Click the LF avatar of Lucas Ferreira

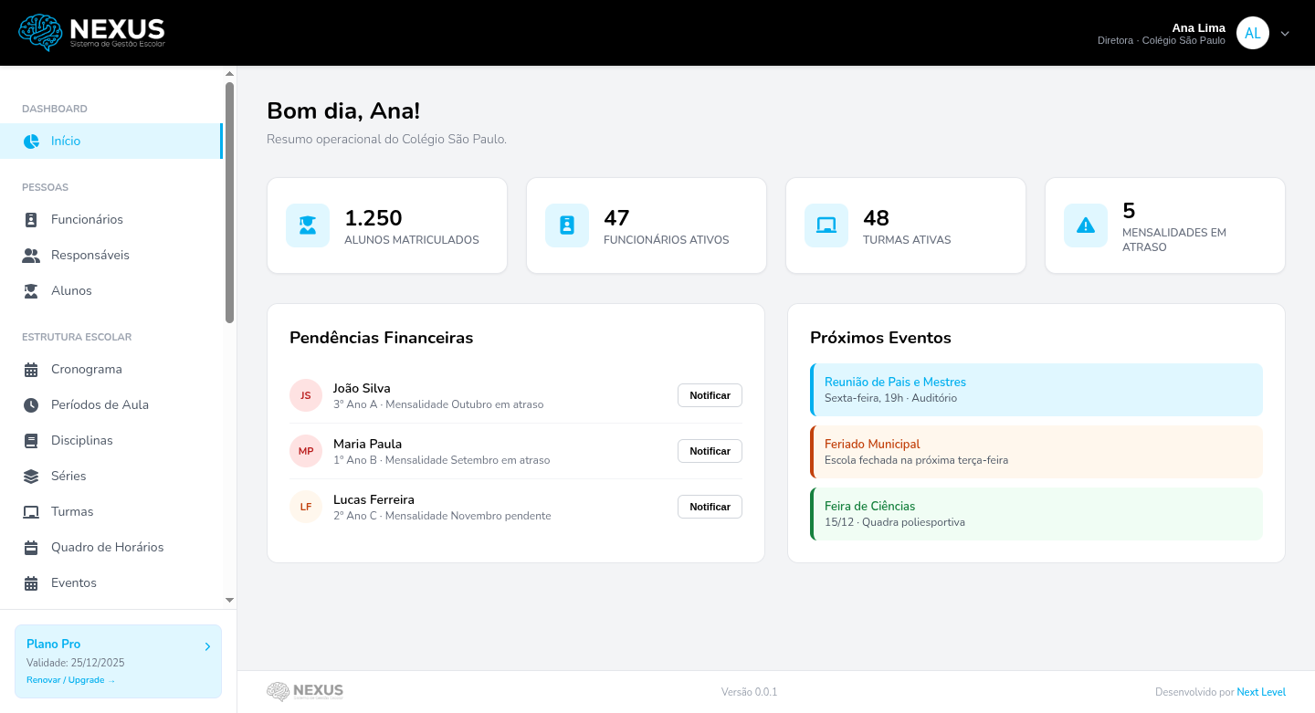pos(306,507)
